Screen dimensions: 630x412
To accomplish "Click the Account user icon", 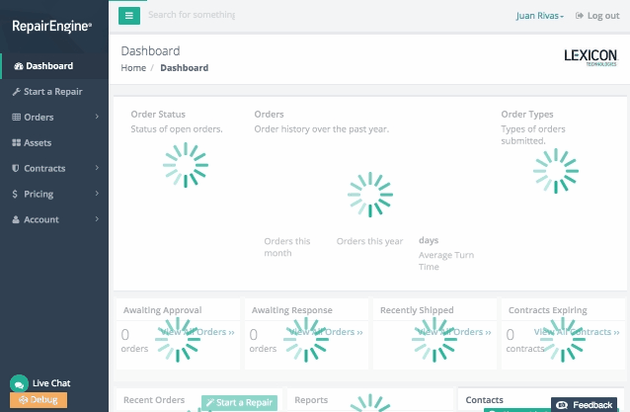I will (x=16, y=220).
